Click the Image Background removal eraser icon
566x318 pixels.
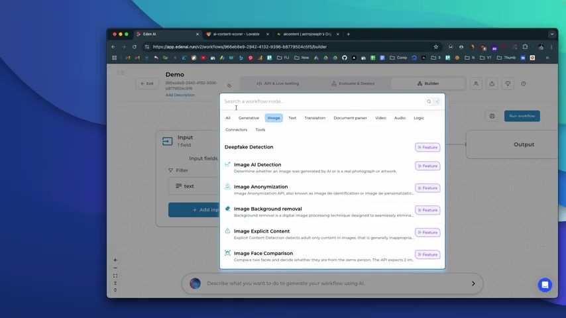click(227, 208)
